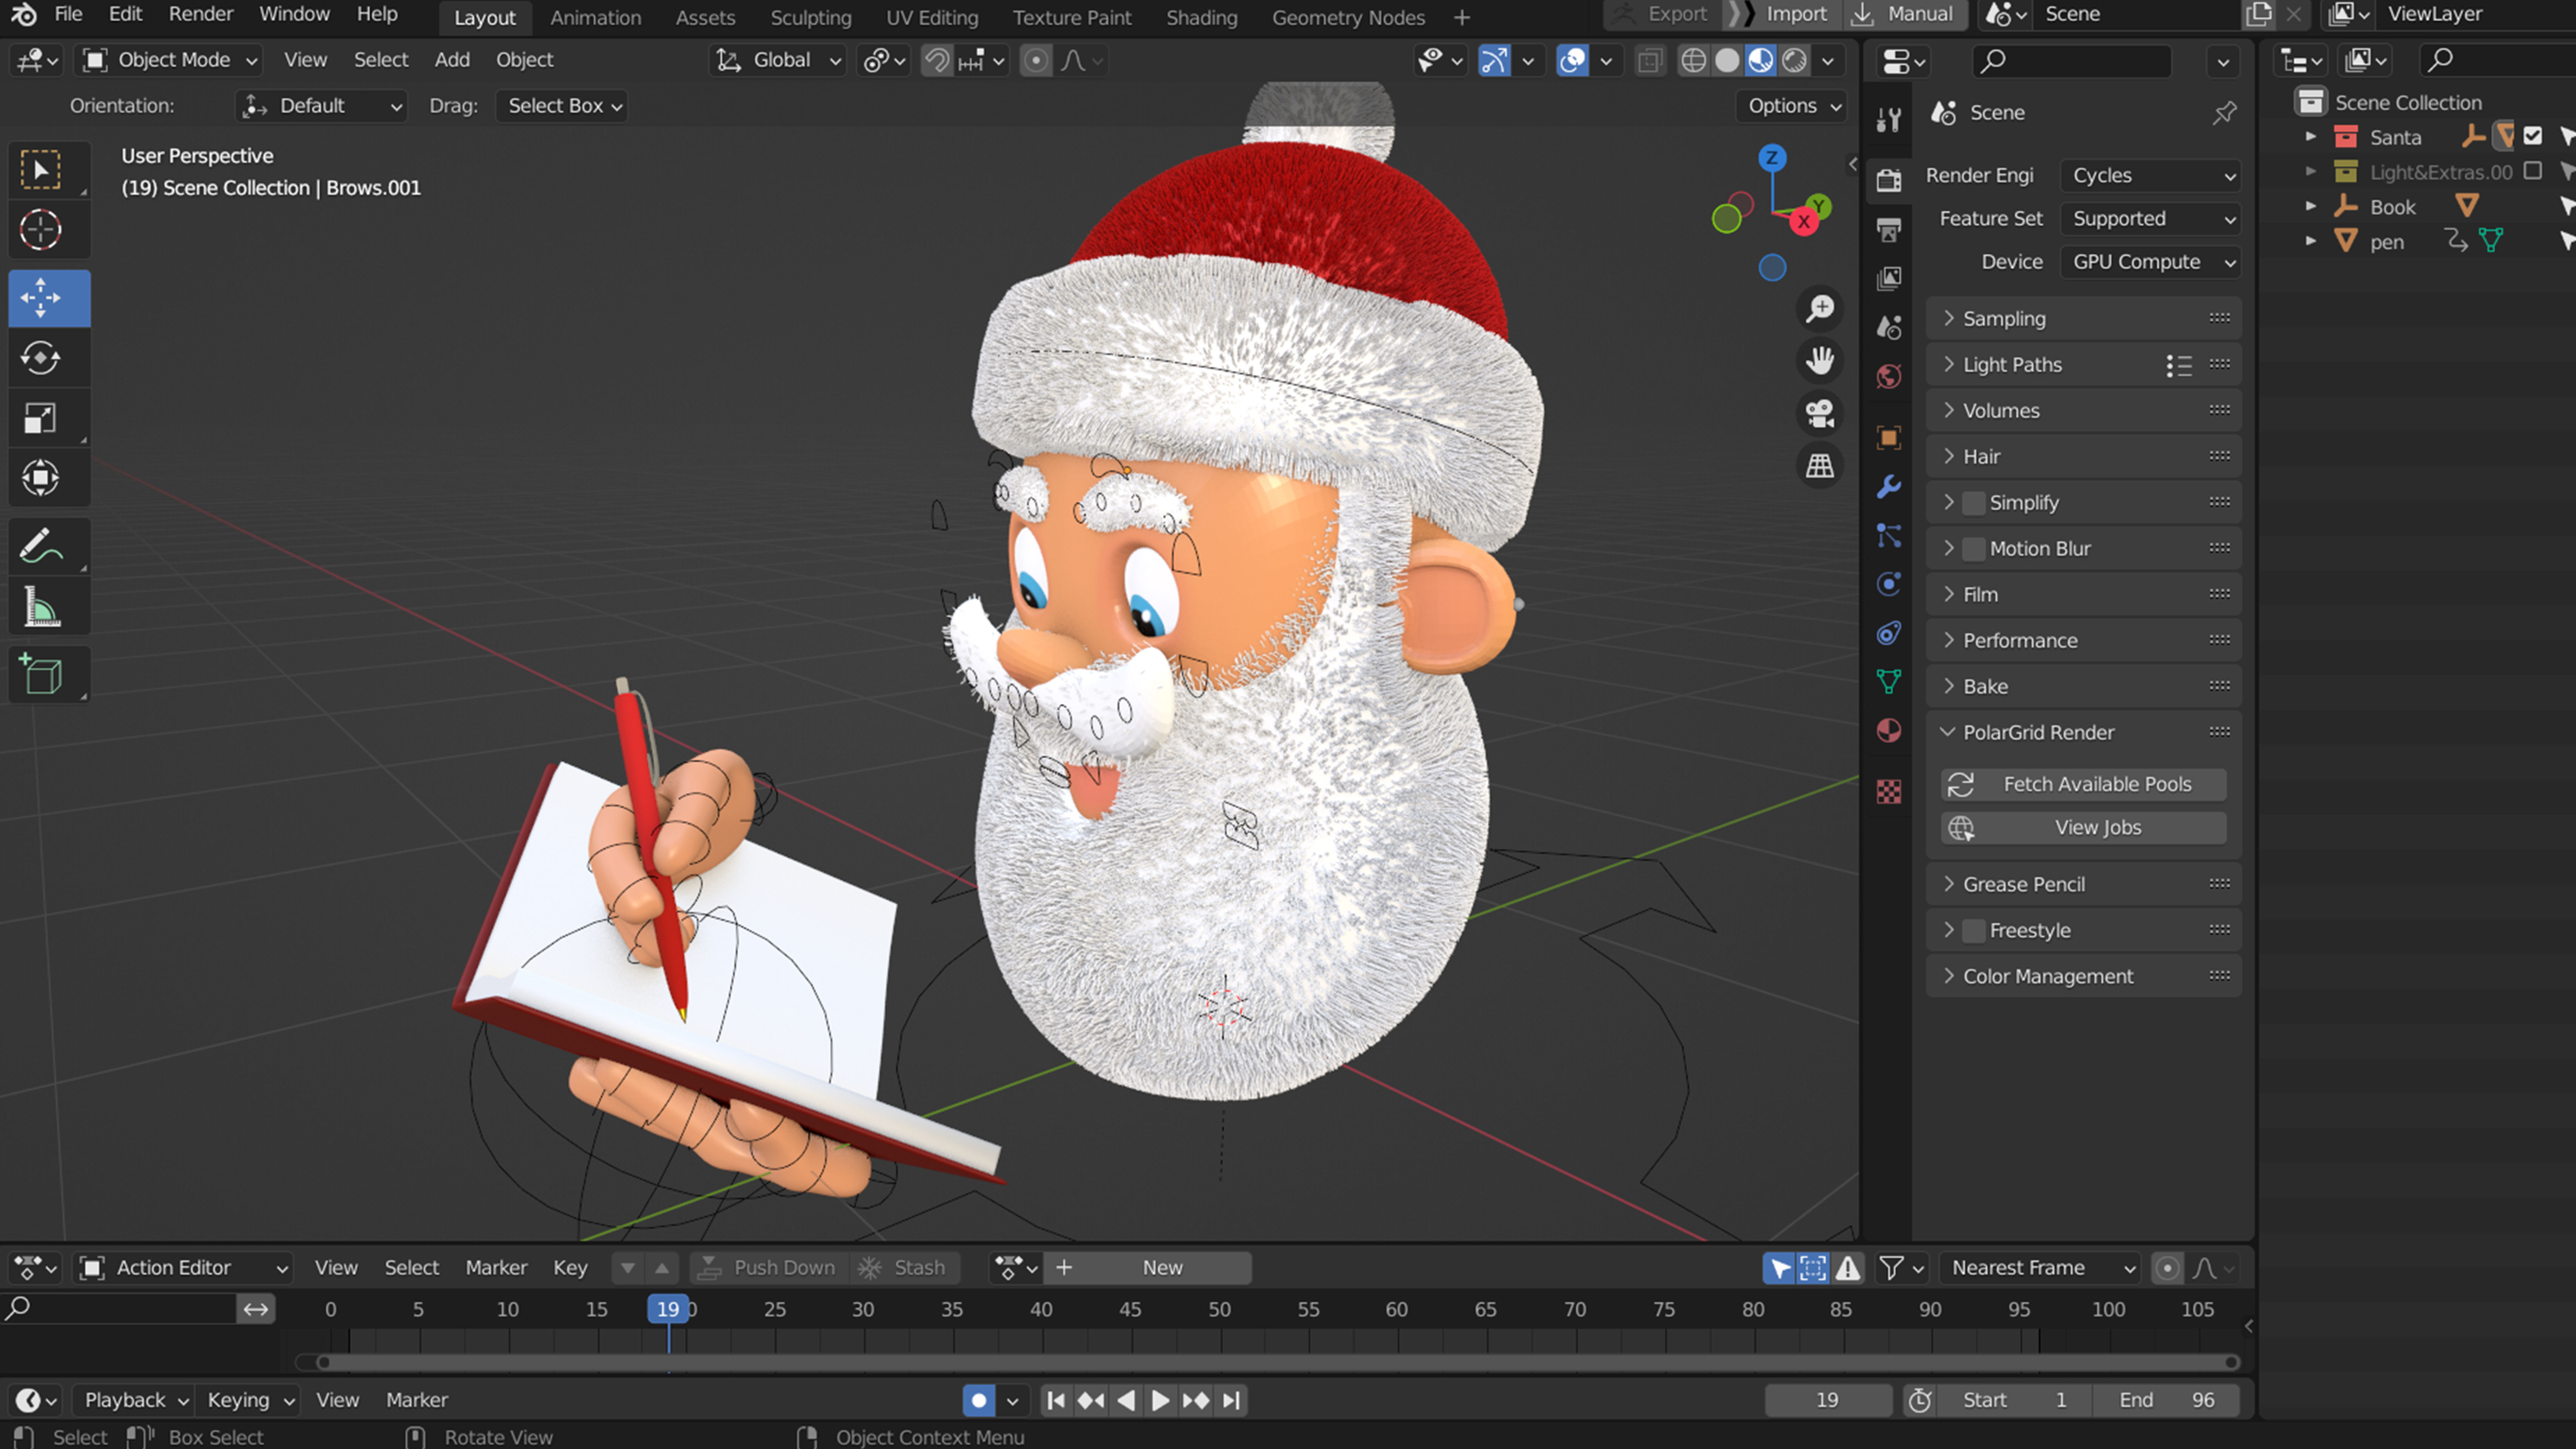The height and width of the screenshot is (1449, 2576).
Task: Click the viewport zoom magnifier icon
Action: click(1820, 308)
